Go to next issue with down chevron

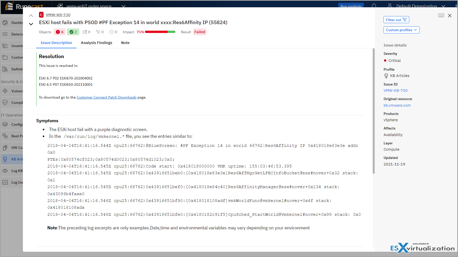31,24
